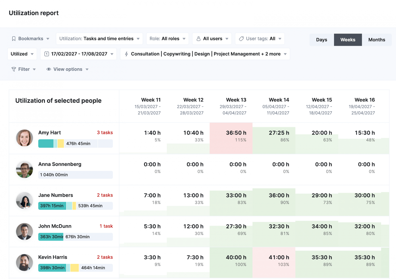Click the person icon in the All users filter
Viewport: 396px width, 279px height.
199,38
